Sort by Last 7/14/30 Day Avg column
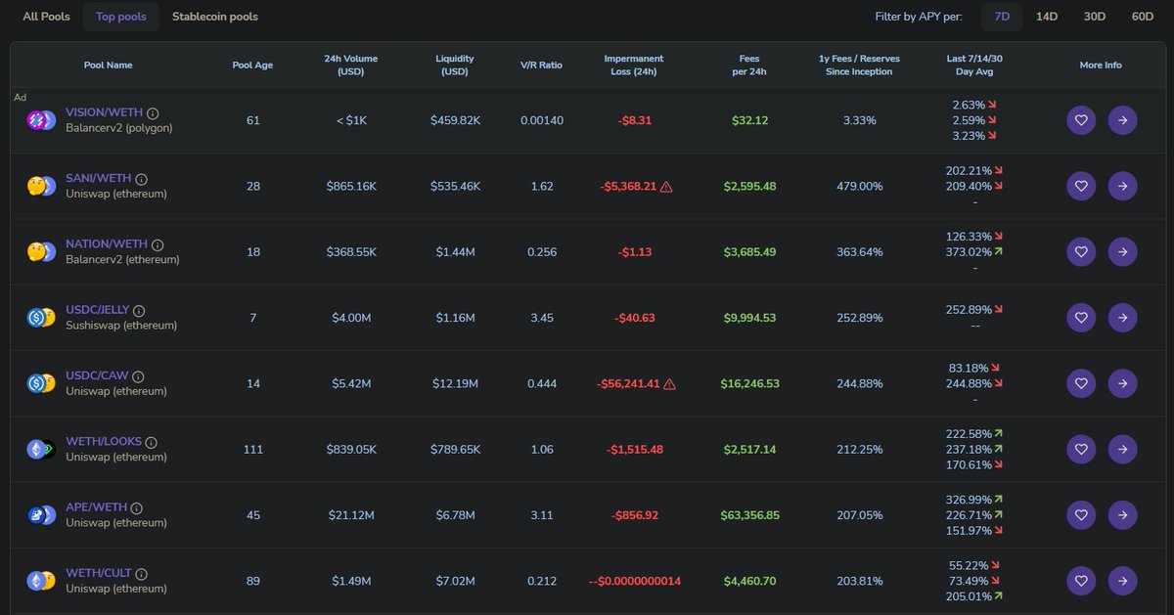This screenshot has width=1174, height=615. tap(974, 66)
